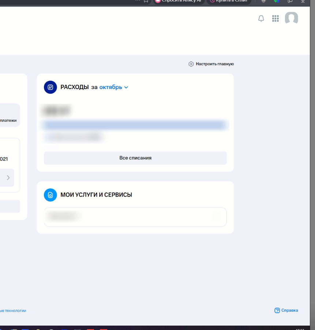Open the Спросить Алису AI bookmark
315x330 pixels.
(x=178, y=1)
